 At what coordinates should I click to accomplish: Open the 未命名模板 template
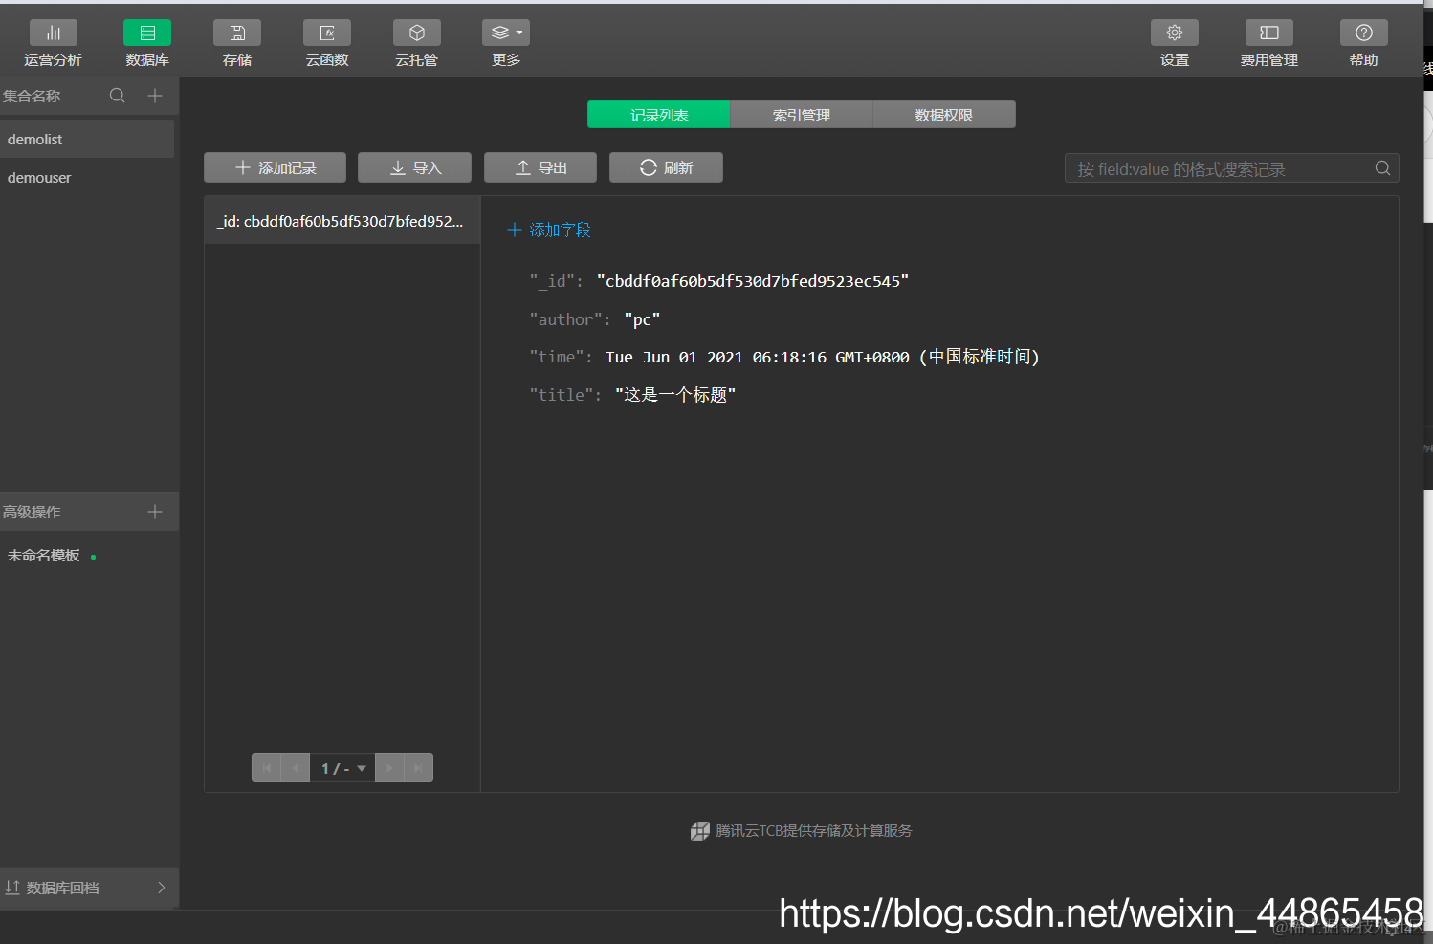(44, 556)
